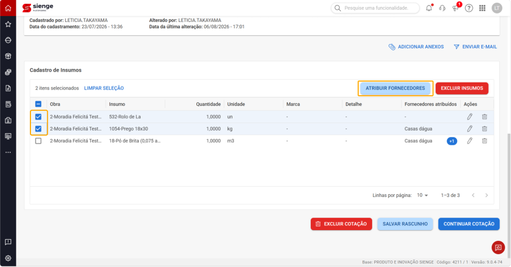Open apps grid menu
Viewport: 511px width, 267px height.
pos(482,8)
